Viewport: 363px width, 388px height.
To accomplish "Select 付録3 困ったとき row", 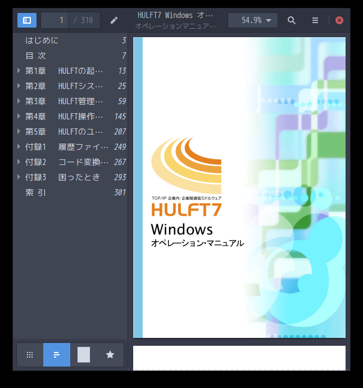I will [x=70, y=177].
